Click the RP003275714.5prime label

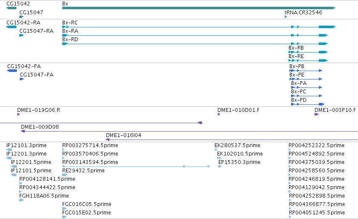(90, 145)
